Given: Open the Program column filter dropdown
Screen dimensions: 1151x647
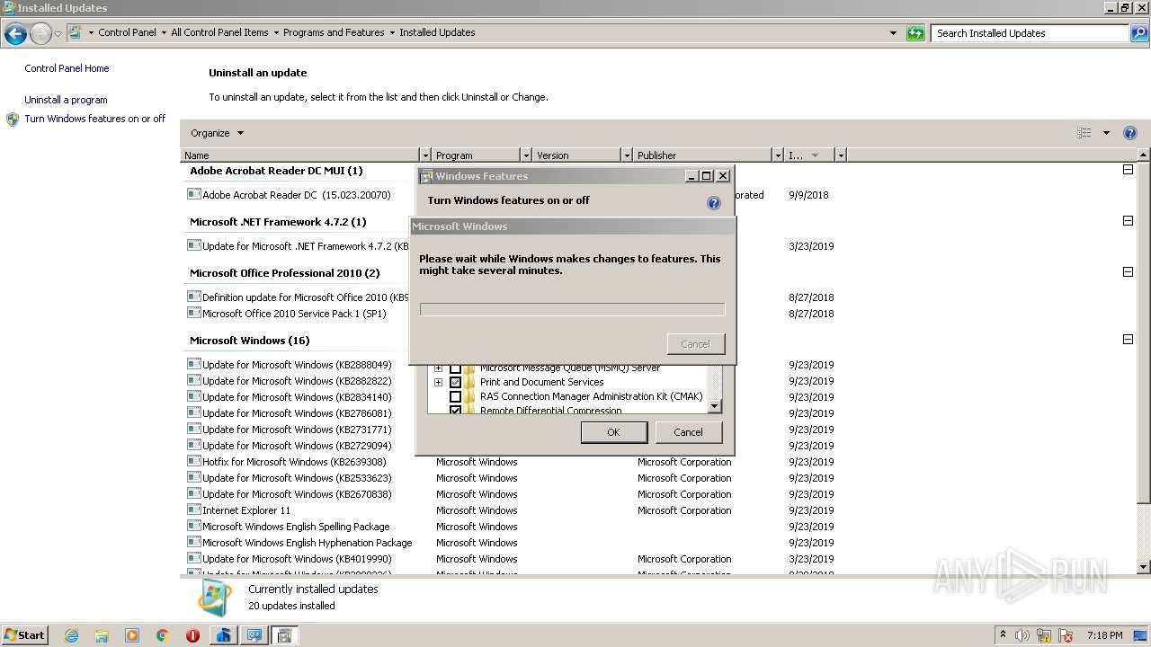Looking at the screenshot, I should [x=526, y=155].
